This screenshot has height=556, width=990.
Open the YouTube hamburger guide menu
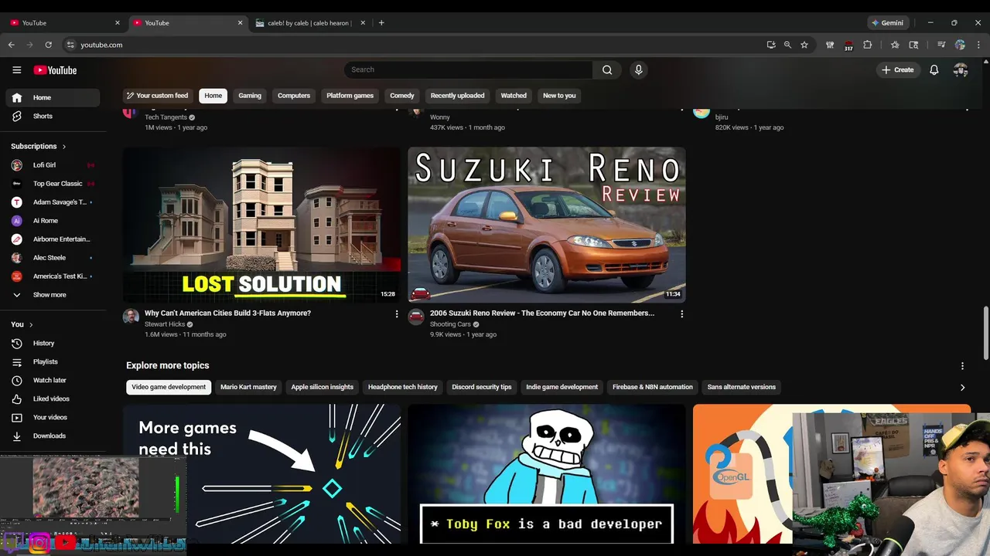(17, 70)
